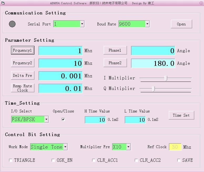Click the Phase2 angle field showing 180.0
This screenshot has height=172, width=204.
[x=153, y=63]
